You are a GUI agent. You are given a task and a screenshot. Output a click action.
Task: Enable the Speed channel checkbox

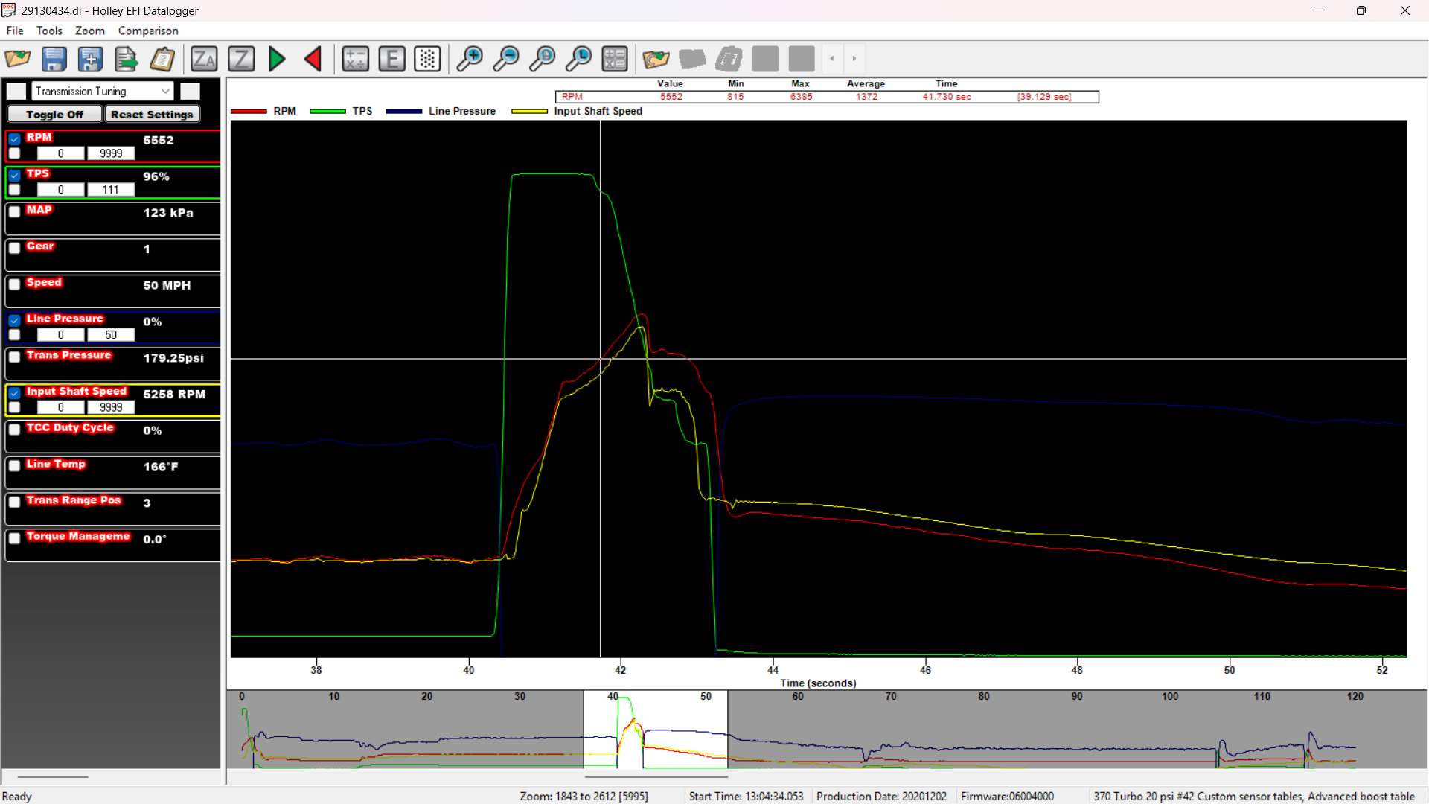click(14, 284)
